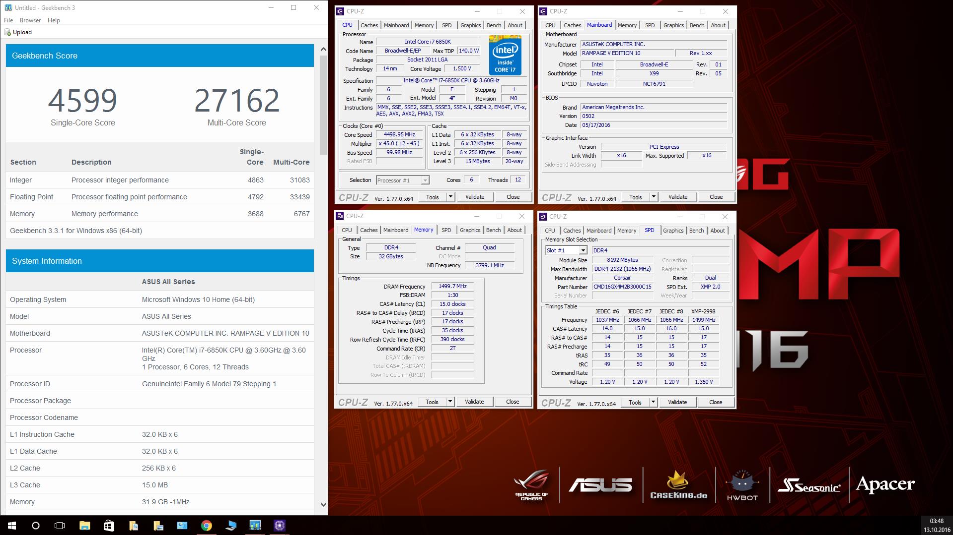Switch to Graphics tab in Mainboard window
953x535 pixels.
tap(673, 25)
